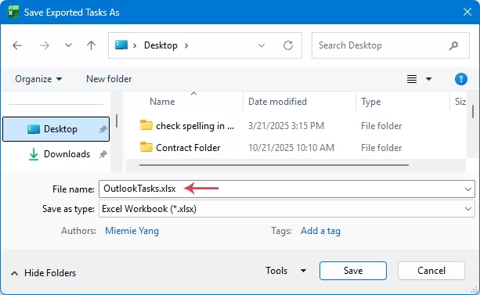Viewport: 480px width, 295px height.
Task: Select Desktop in the navigation pane
Action: tap(56, 129)
